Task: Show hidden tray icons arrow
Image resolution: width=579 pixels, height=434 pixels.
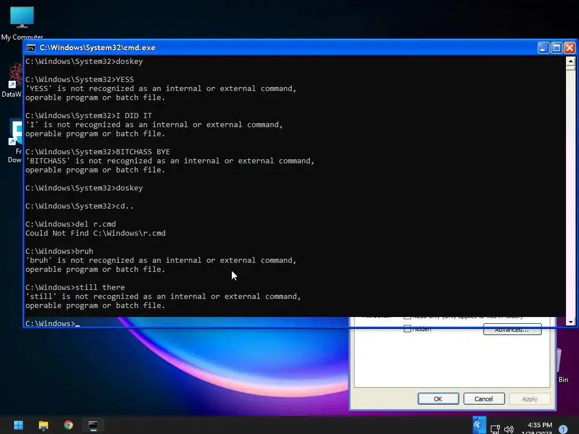Action: 479,425
